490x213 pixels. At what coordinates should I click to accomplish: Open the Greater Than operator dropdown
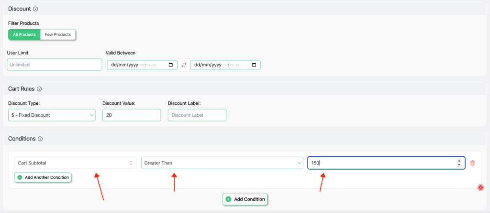coord(222,163)
